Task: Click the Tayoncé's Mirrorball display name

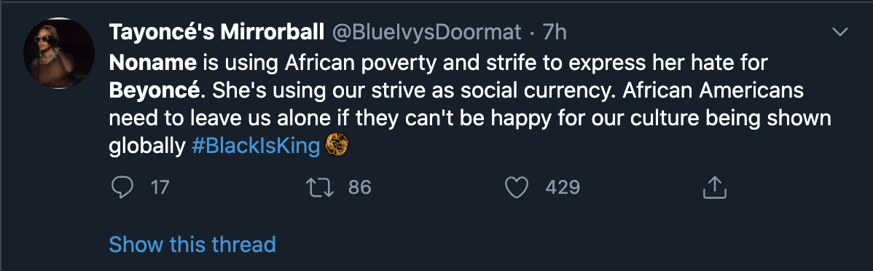Action: tap(216, 33)
